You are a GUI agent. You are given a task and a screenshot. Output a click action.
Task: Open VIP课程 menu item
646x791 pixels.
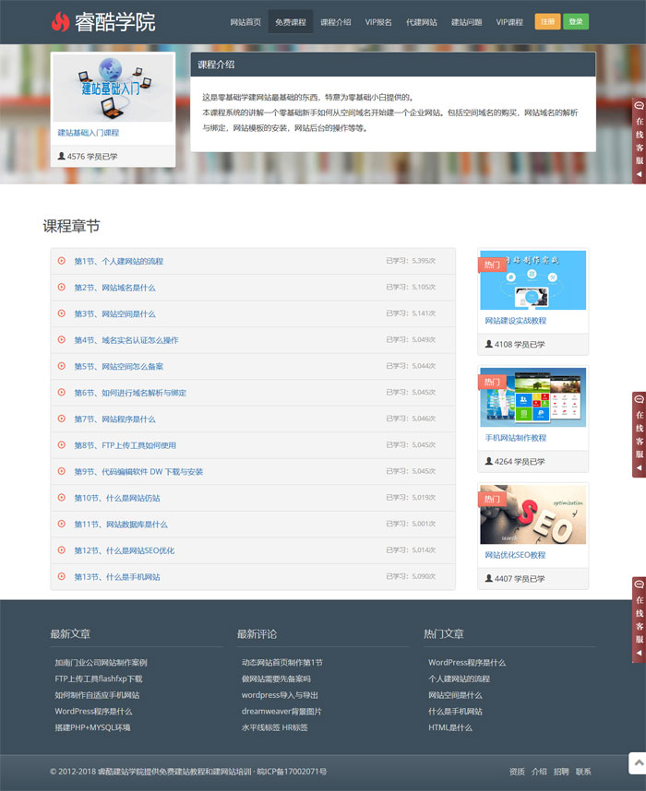[x=509, y=22]
